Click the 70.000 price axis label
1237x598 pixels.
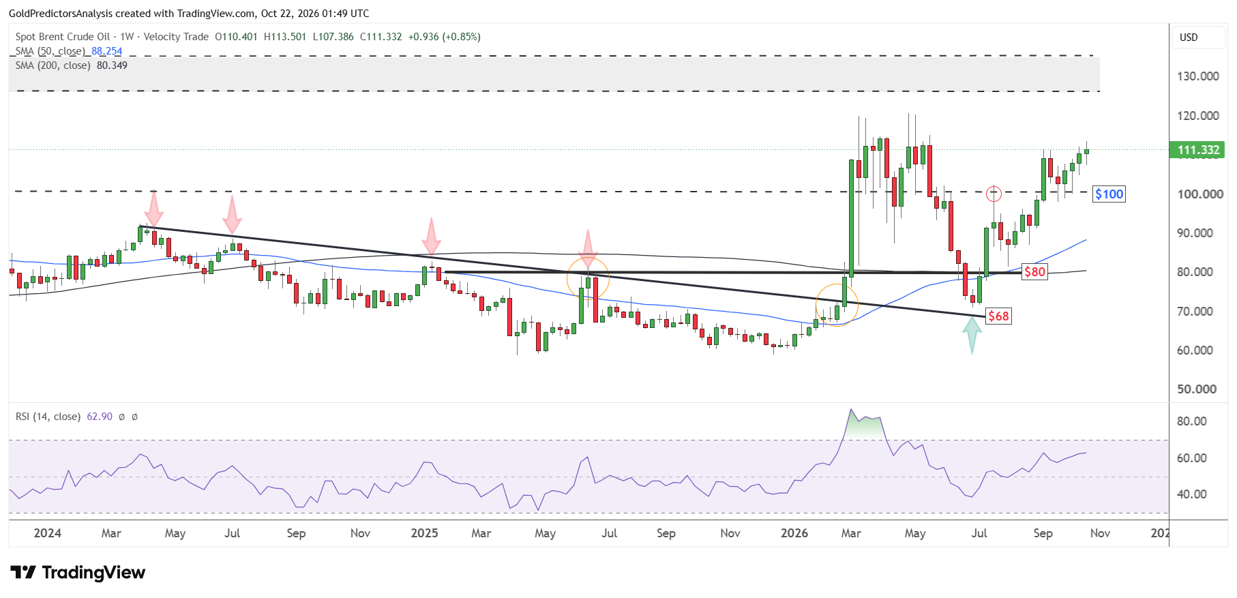point(1195,312)
